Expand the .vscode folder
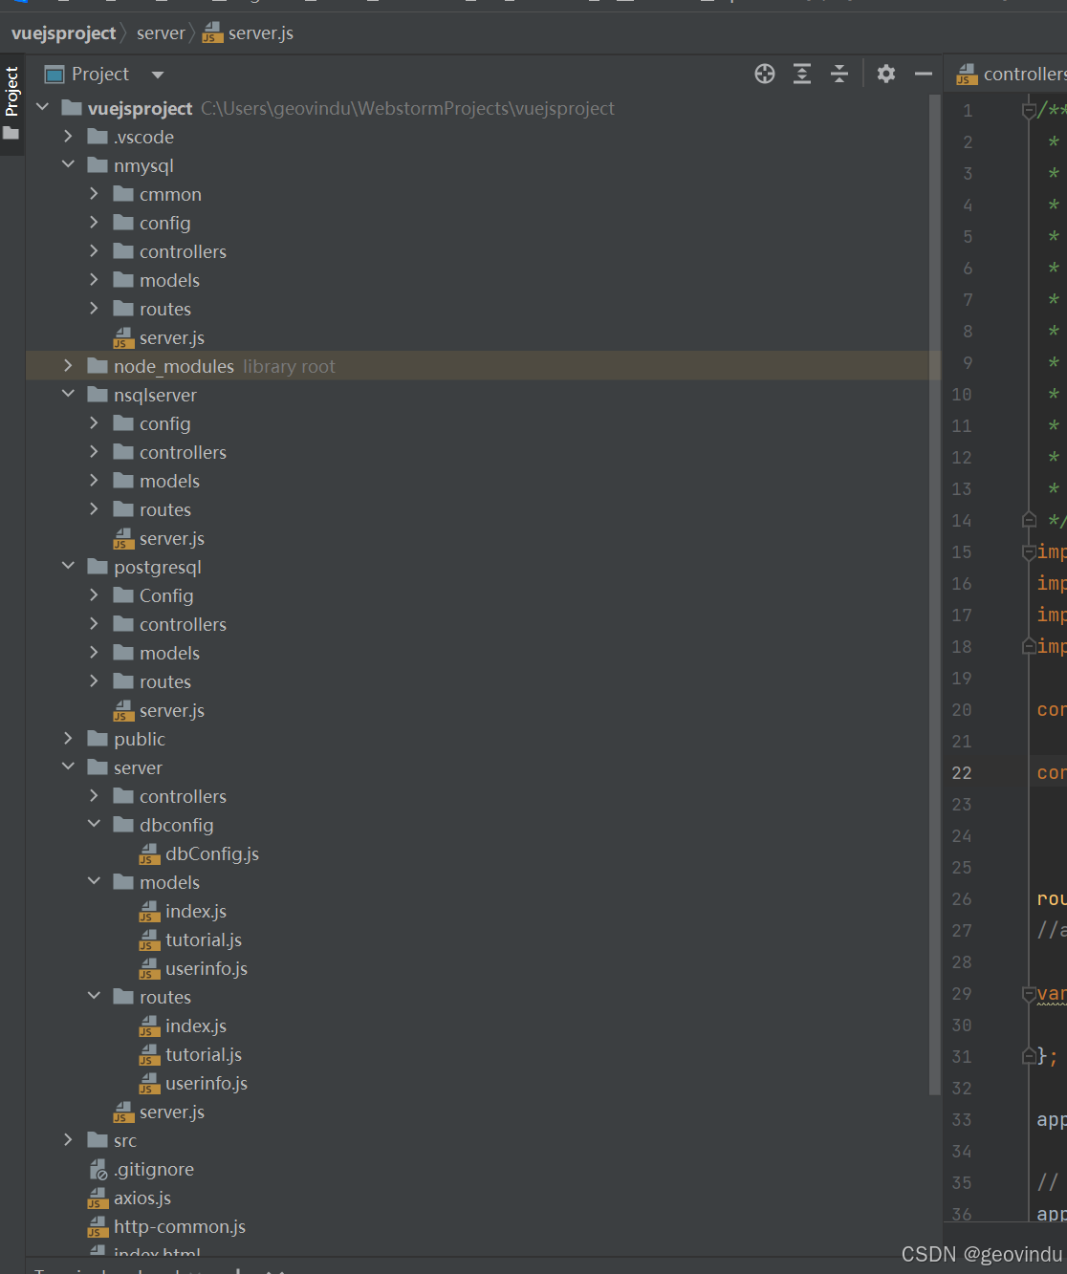 click(68, 137)
